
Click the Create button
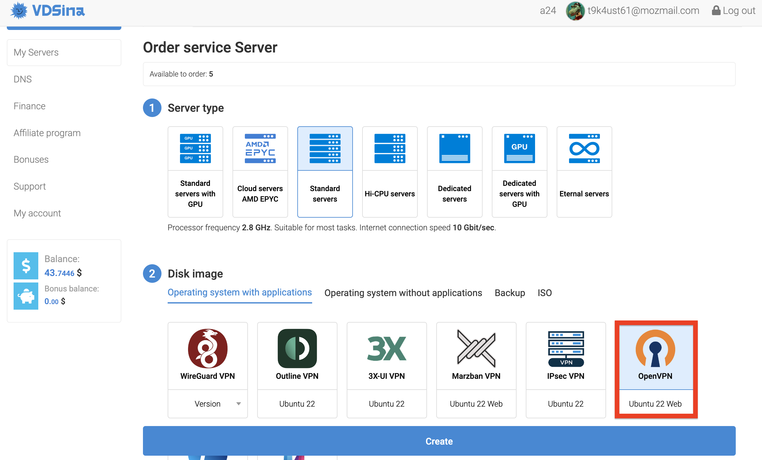(439, 441)
